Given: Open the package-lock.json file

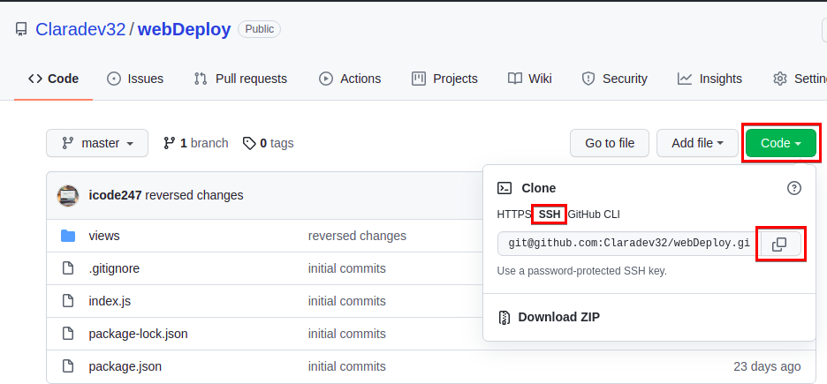Looking at the screenshot, I should click(138, 334).
